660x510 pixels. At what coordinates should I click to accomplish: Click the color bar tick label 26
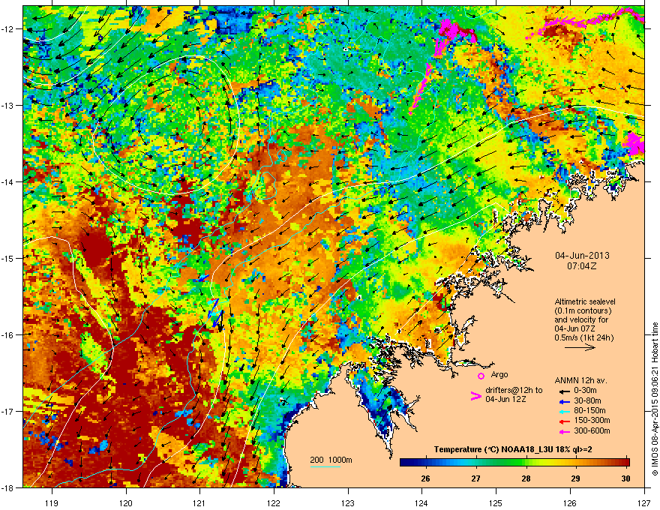coord(425,478)
